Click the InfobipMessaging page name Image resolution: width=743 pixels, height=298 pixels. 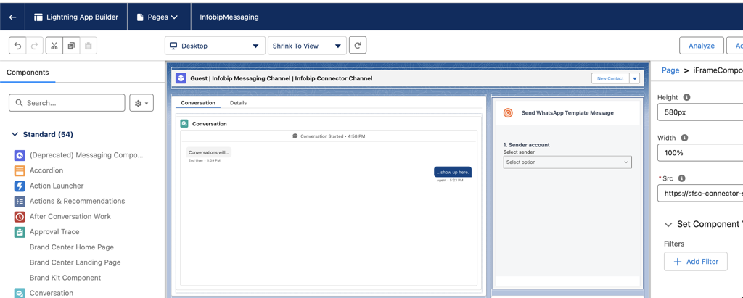coord(229,17)
